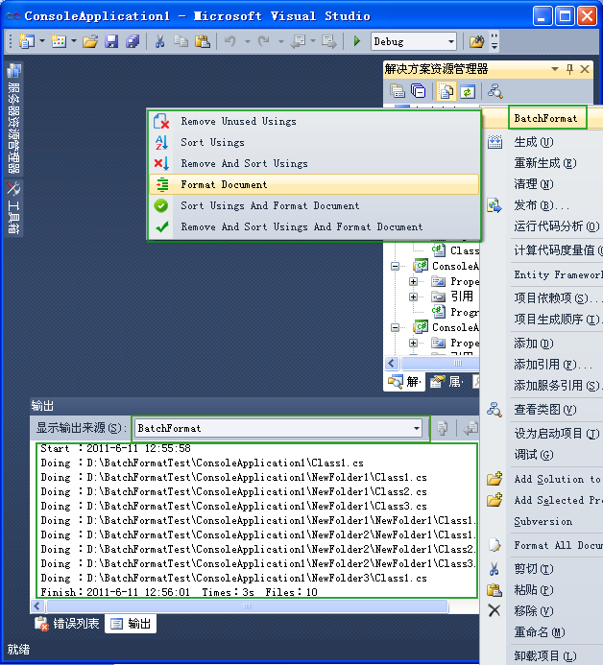Toggle the Show All Files icon
Image resolution: width=603 pixels, height=665 pixels.
coord(446,91)
